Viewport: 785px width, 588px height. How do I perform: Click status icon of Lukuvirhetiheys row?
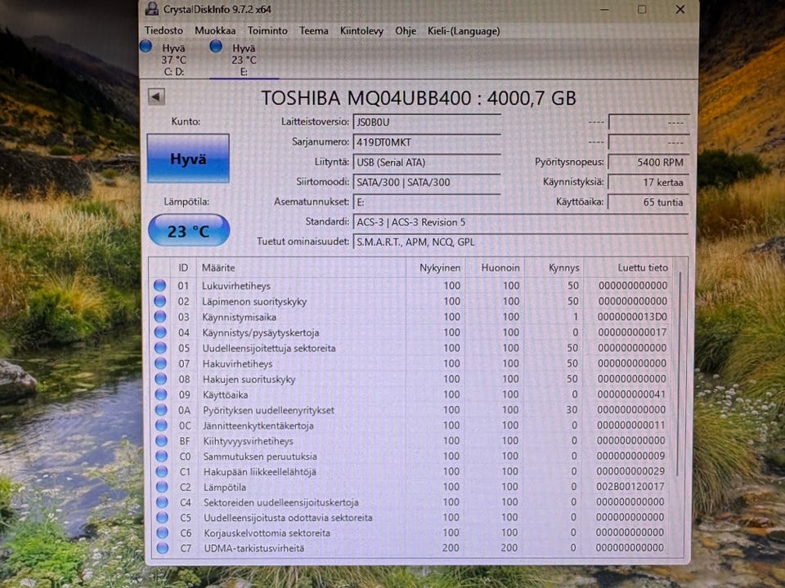coord(159,286)
